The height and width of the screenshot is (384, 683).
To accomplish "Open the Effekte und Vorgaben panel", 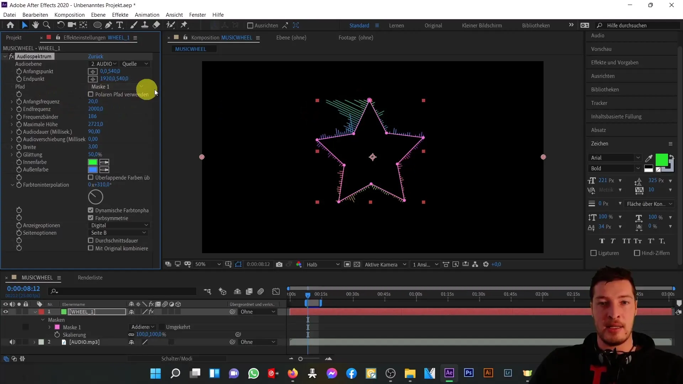I will coord(615,63).
